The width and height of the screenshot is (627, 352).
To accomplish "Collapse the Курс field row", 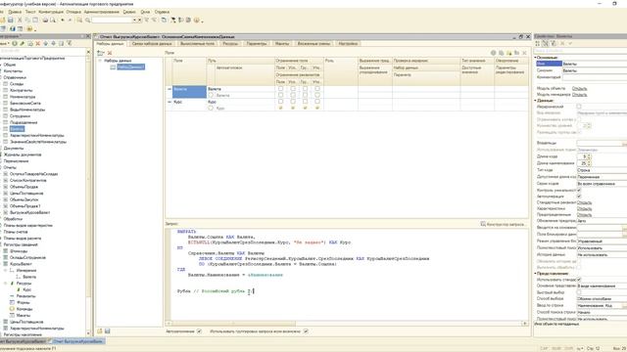I will click(x=169, y=102).
